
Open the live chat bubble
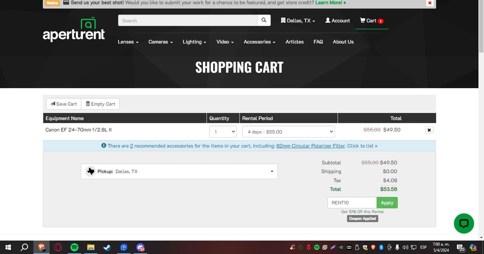click(x=464, y=223)
